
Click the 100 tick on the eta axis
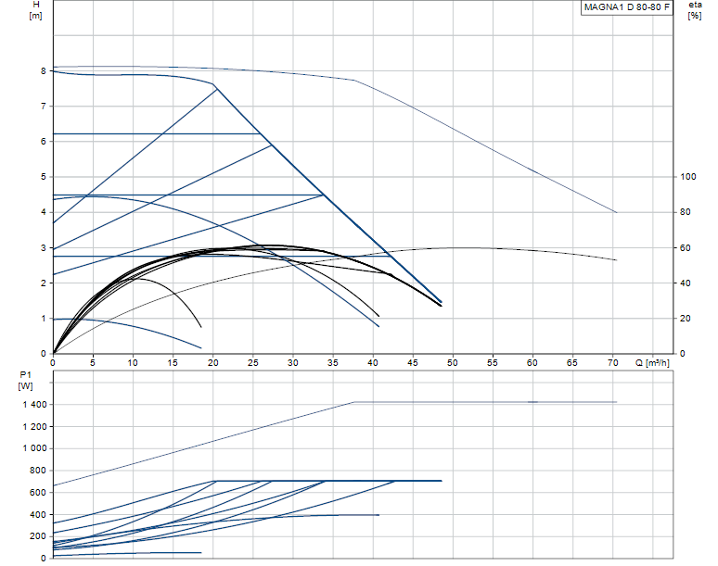(x=688, y=177)
